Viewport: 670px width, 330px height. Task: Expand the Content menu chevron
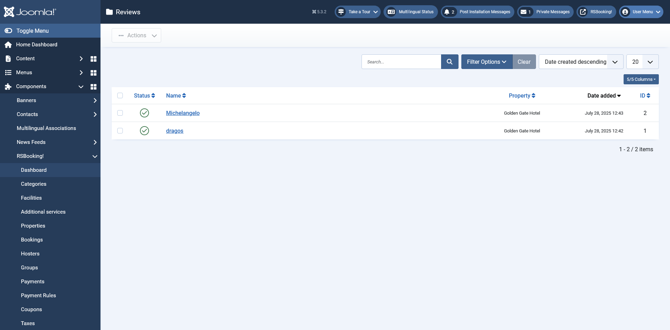(81, 59)
